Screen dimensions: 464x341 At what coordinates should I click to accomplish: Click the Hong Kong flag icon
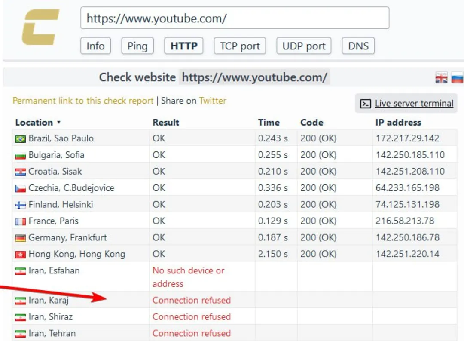pyautogui.click(x=20, y=255)
